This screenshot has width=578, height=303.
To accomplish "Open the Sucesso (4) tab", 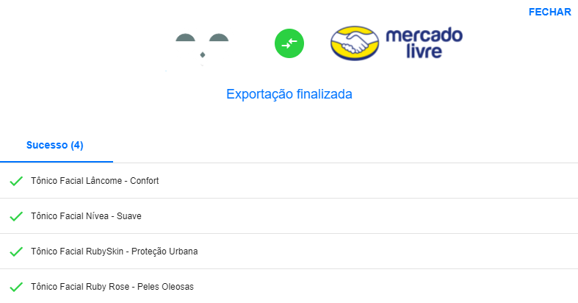I will [x=55, y=145].
